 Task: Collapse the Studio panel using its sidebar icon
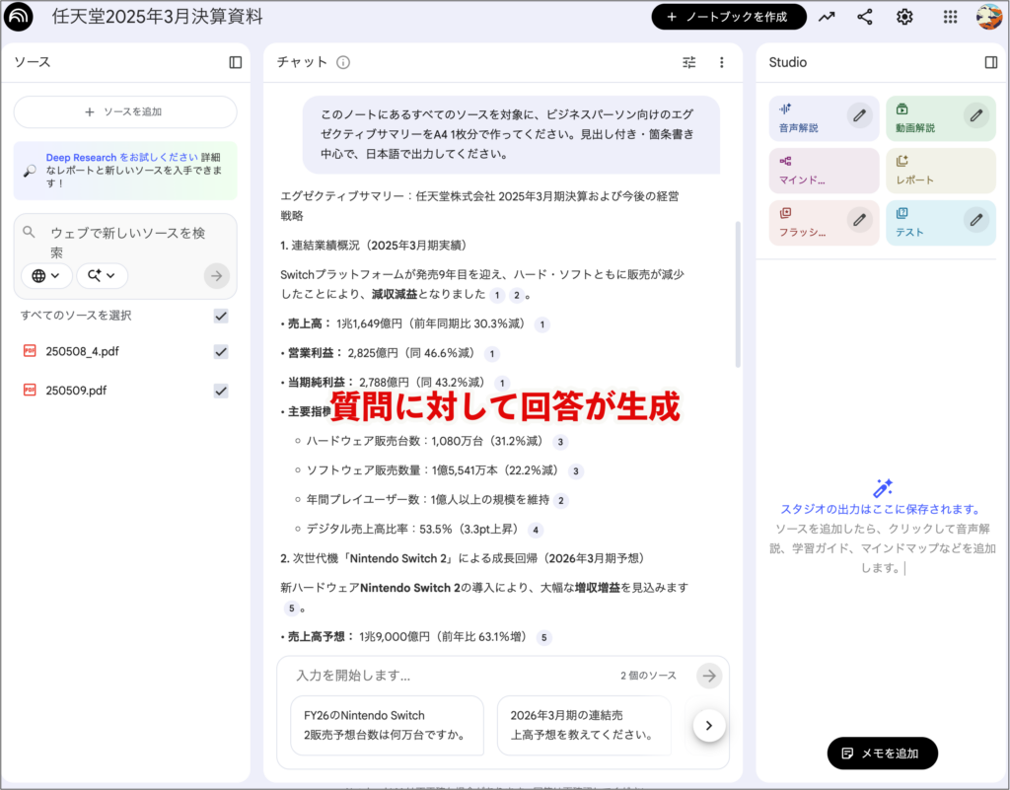[x=990, y=62]
